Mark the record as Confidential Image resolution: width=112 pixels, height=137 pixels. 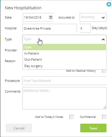pyautogui.click(x=104, y=117)
